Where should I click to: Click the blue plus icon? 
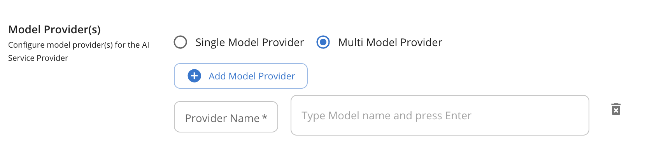pyautogui.click(x=194, y=76)
